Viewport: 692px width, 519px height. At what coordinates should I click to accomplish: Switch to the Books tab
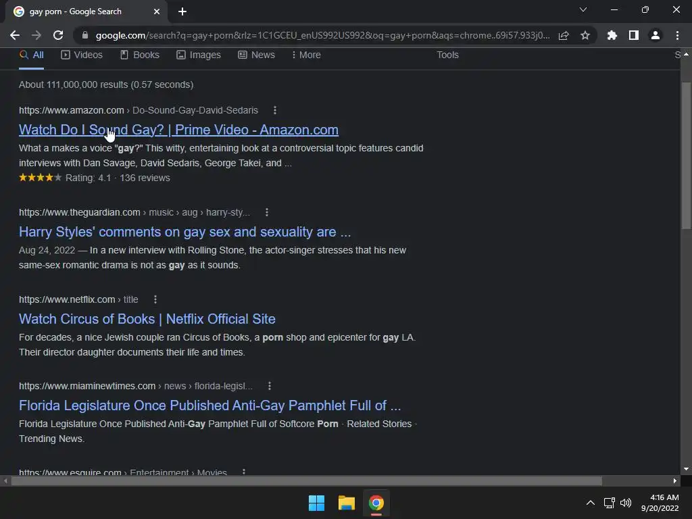(140, 55)
